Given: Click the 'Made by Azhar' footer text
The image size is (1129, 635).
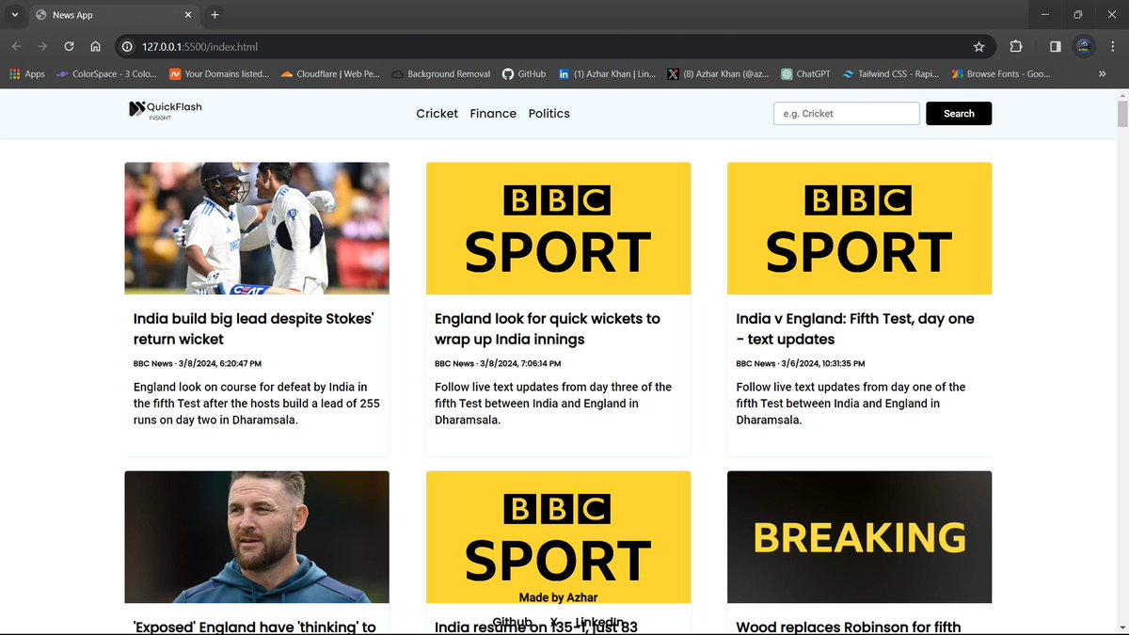Looking at the screenshot, I should [x=558, y=597].
